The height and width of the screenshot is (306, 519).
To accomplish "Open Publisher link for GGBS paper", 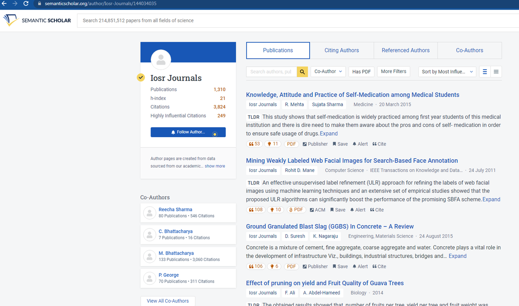I will pos(315,267).
